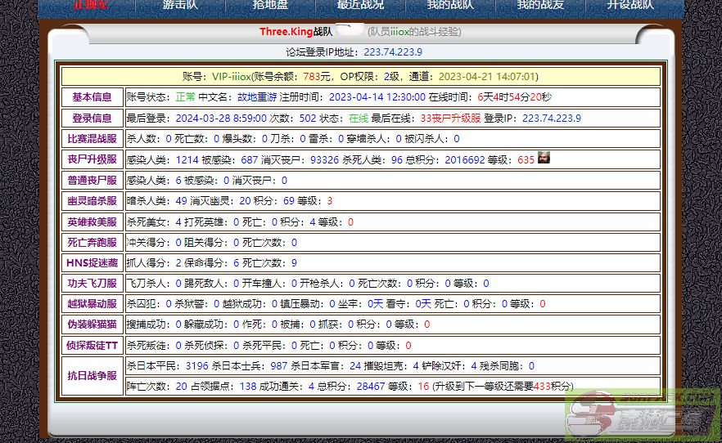Click the 越狱暴动服 row label
This screenshot has height=443, width=722.
tap(92, 304)
